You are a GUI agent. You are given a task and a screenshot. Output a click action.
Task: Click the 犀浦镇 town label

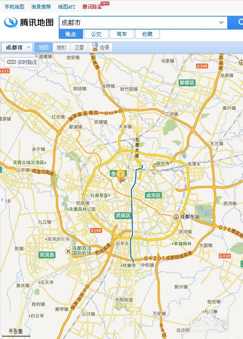75,127
